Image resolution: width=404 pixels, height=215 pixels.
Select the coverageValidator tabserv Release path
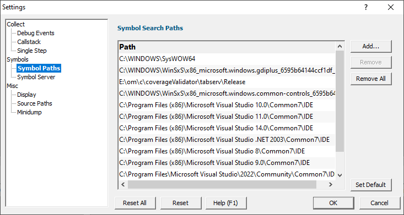click(227, 82)
